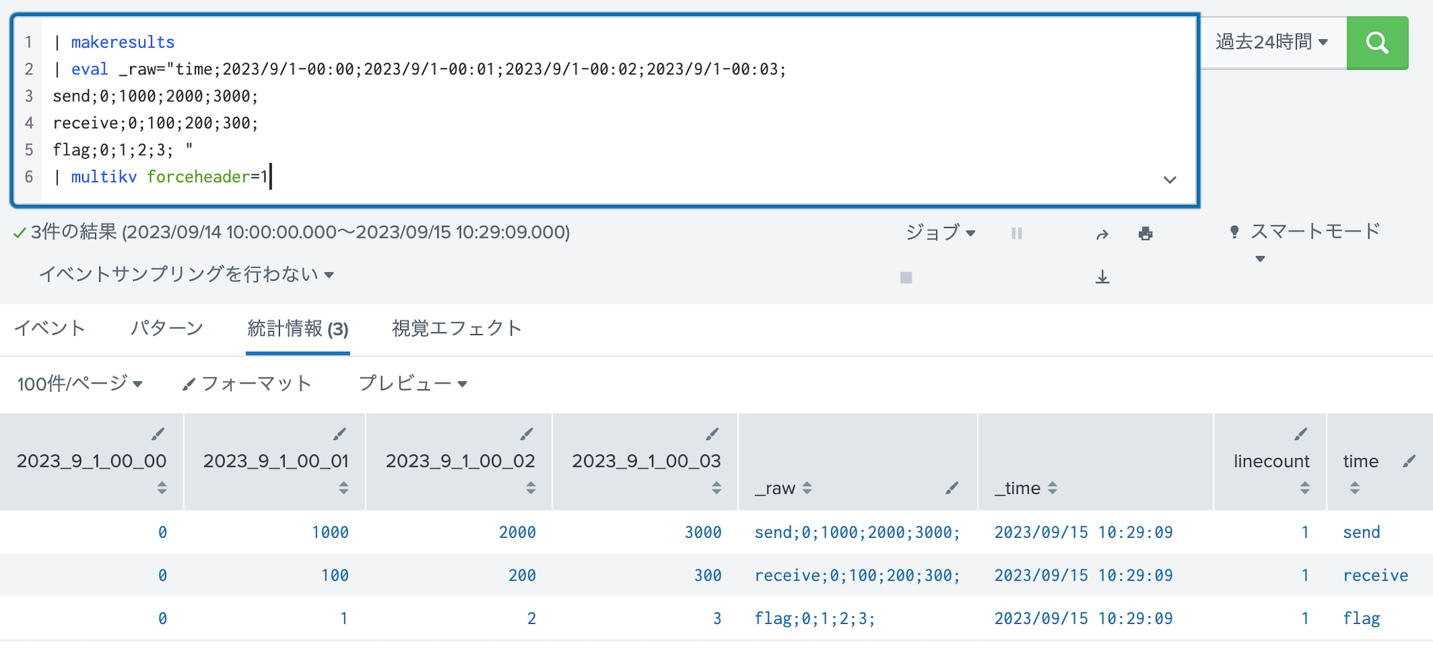The width and height of the screenshot is (1433, 649).
Task: Select the 統計情報 (3) tab
Action: [x=298, y=329]
